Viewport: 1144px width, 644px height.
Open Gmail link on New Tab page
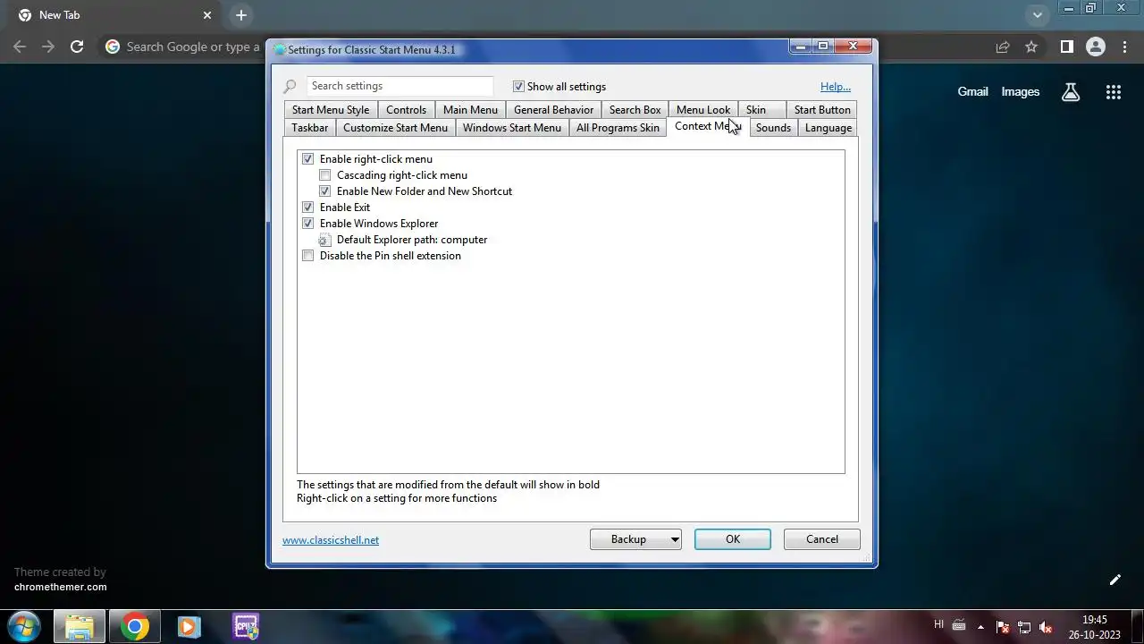pos(972,91)
